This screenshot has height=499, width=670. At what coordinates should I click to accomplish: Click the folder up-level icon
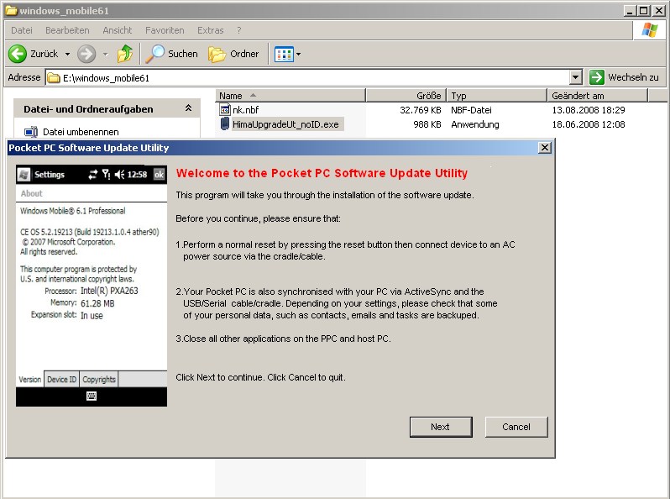tap(125, 54)
